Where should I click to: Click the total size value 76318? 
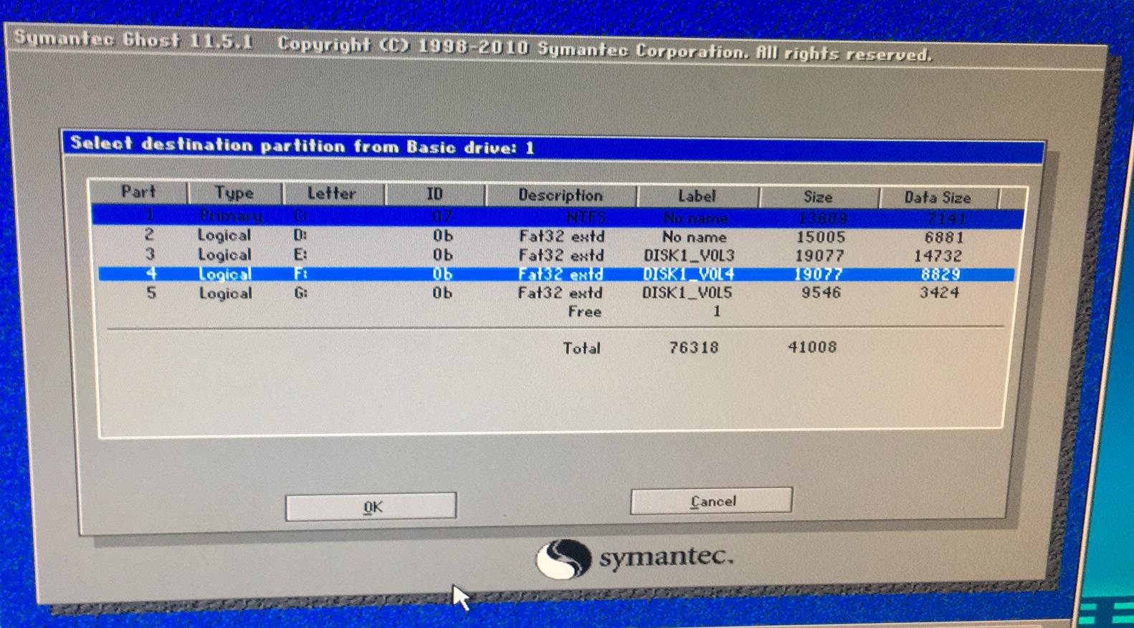pyautogui.click(x=693, y=348)
